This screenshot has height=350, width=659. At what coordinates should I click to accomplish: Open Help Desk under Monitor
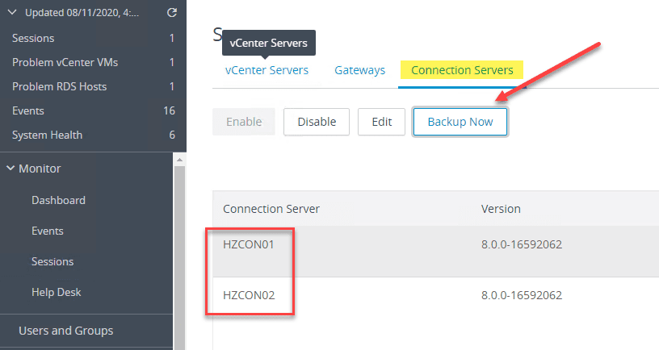click(57, 292)
